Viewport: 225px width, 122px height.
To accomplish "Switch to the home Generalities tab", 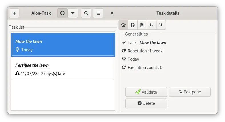I will coord(123,25).
